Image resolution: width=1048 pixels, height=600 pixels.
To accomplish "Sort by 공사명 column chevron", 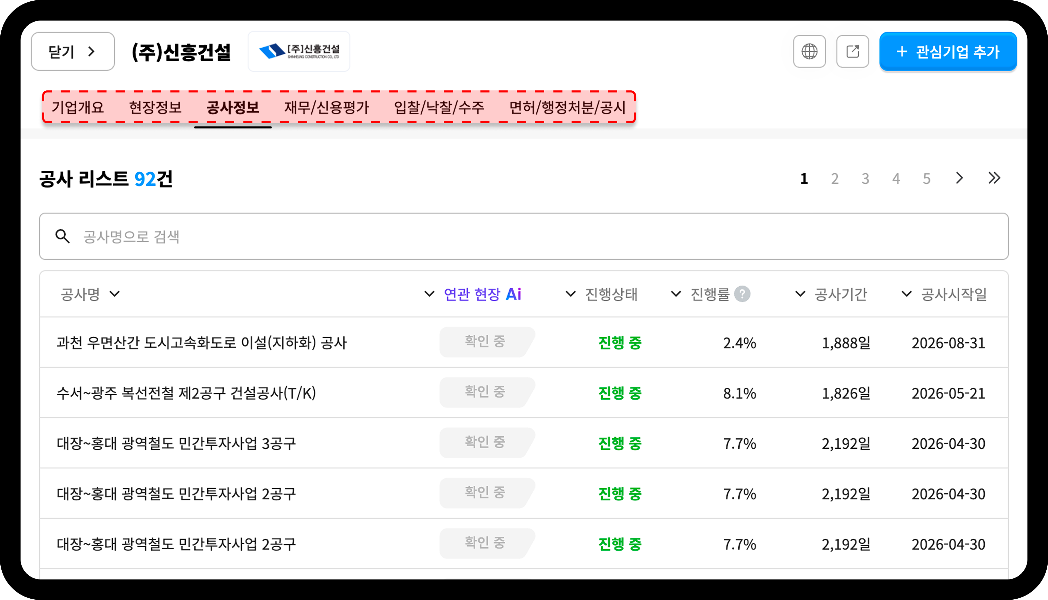I will coord(115,294).
